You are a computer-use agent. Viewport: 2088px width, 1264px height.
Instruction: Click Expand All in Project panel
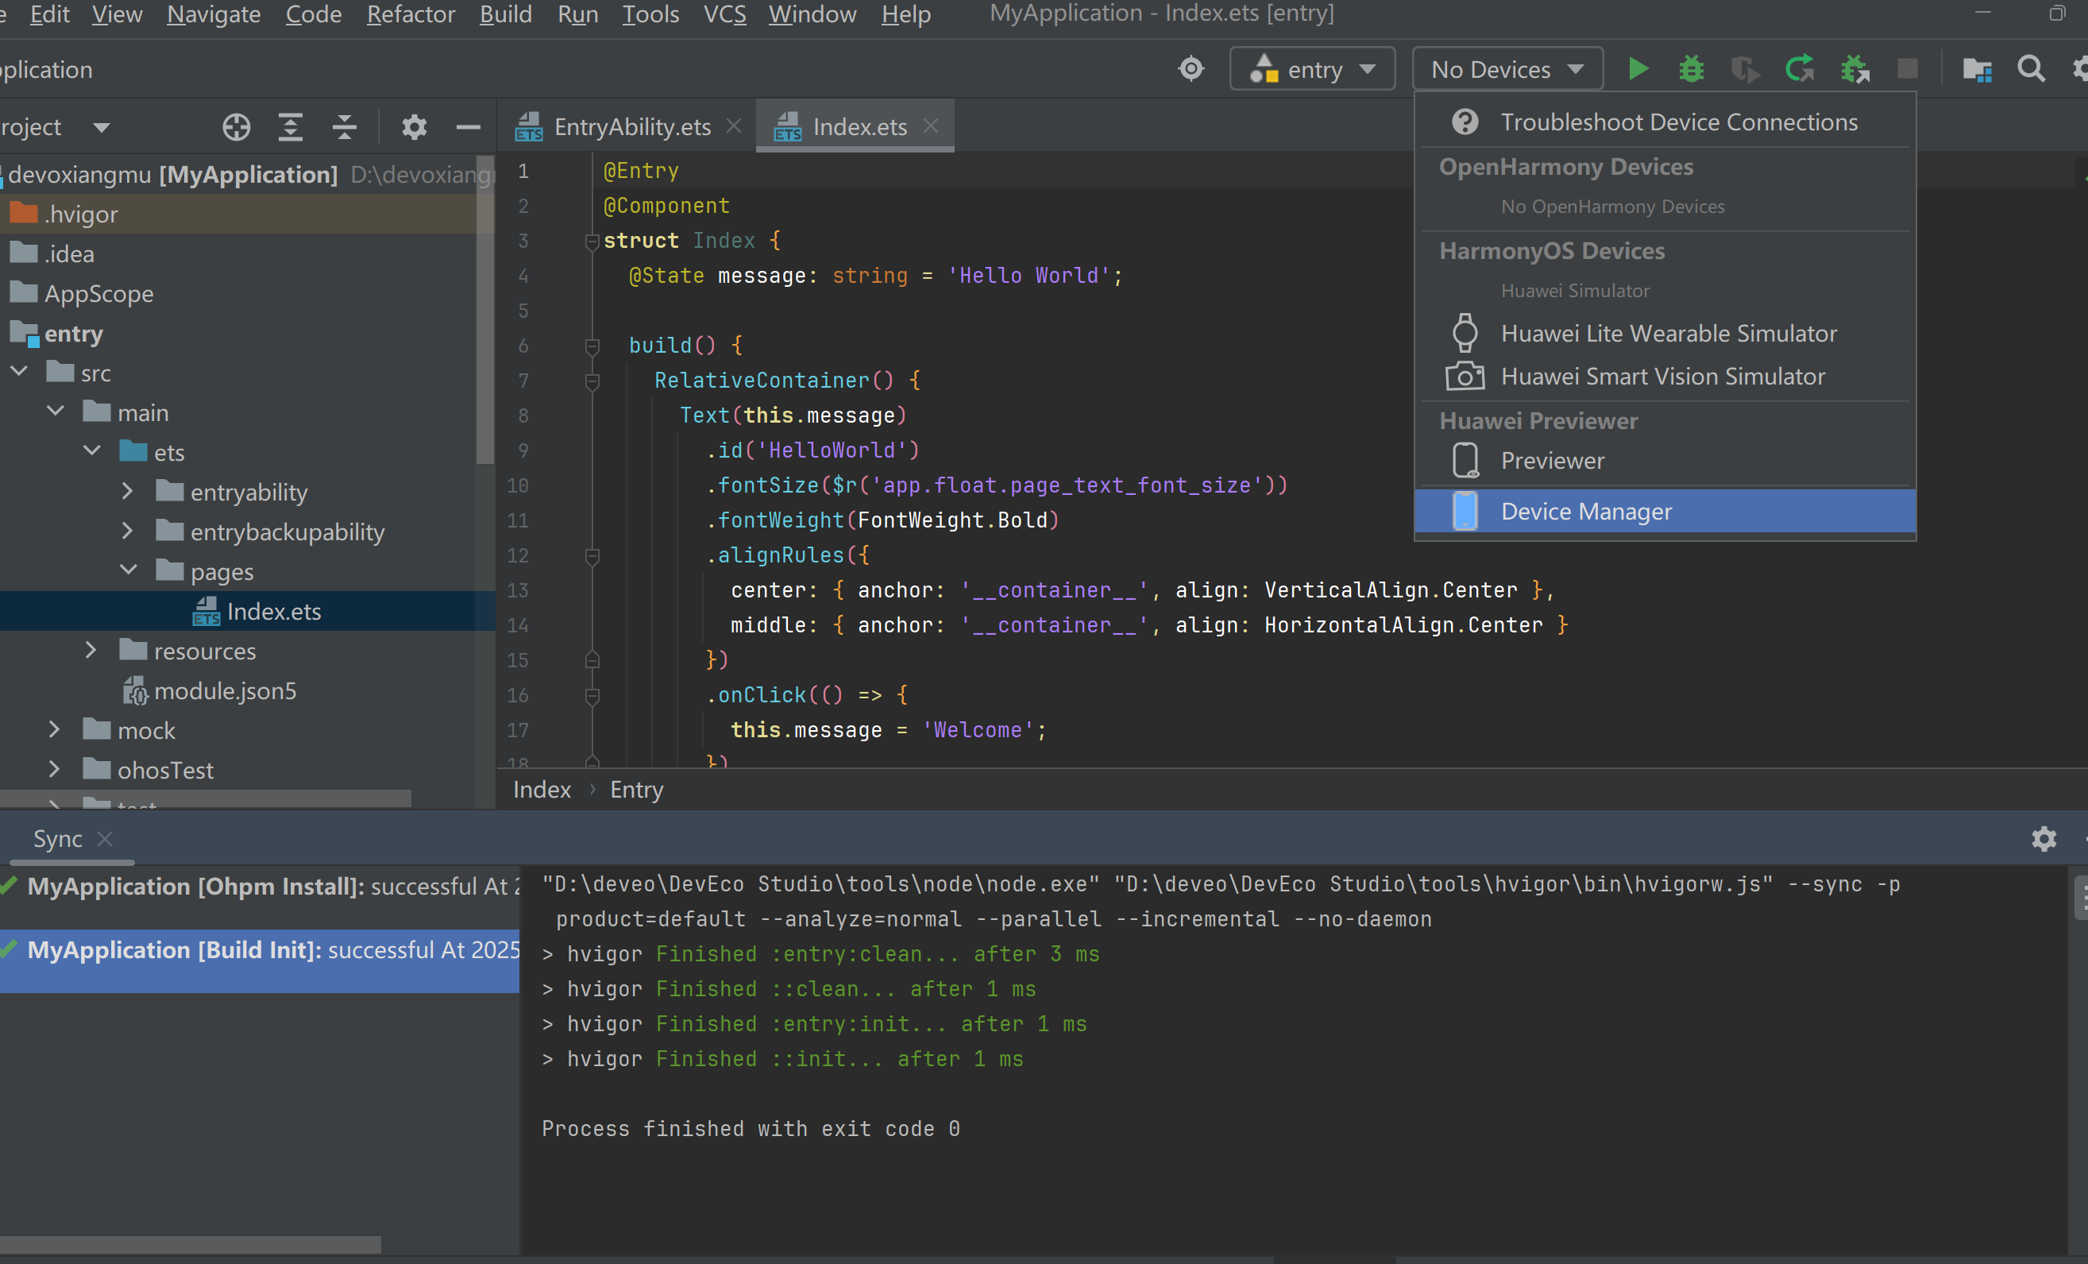point(291,127)
